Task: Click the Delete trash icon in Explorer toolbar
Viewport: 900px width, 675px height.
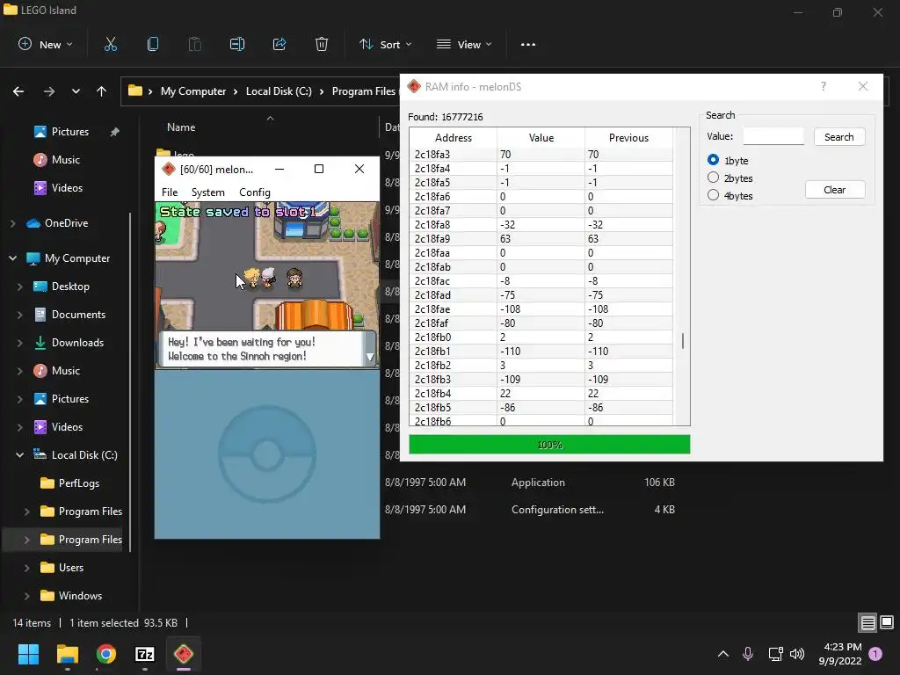Action: click(x=322, y=44)
